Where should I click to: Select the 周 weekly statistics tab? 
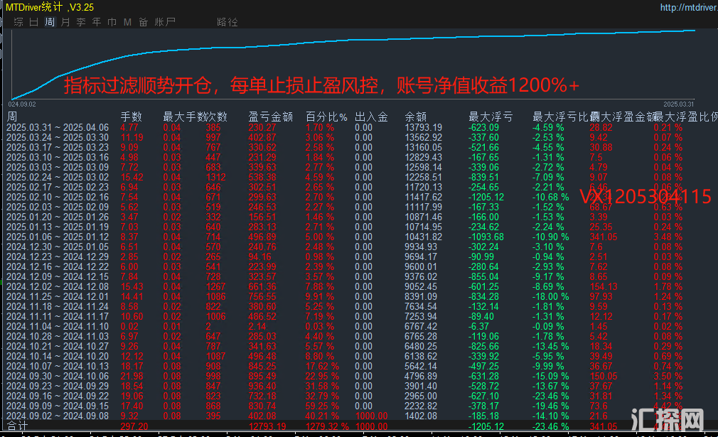pos(50,22)
